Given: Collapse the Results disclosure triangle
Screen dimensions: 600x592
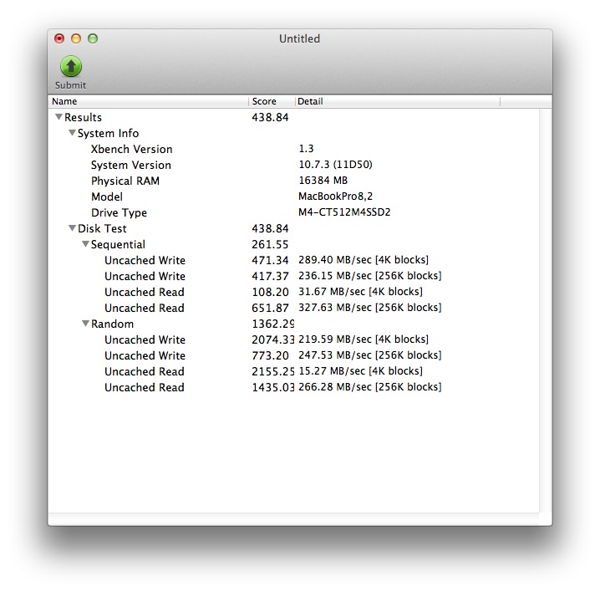Looking at the screenshot, I should tap(58, 117).
